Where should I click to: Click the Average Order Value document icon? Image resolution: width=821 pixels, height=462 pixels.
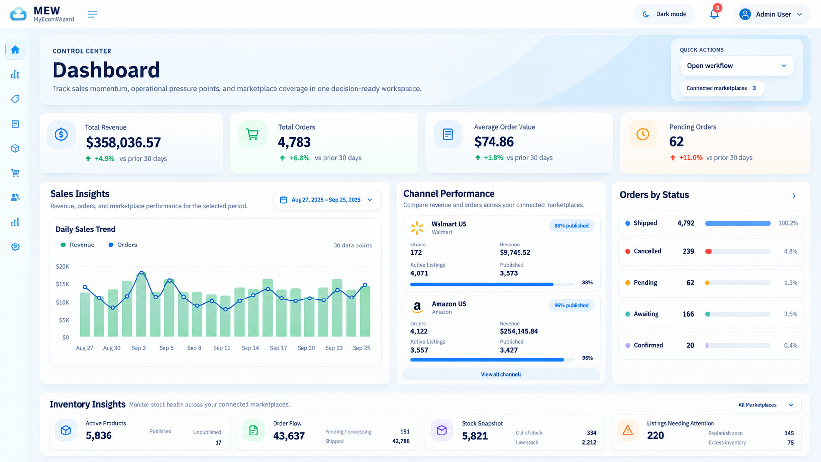click(x=448, y=134)
